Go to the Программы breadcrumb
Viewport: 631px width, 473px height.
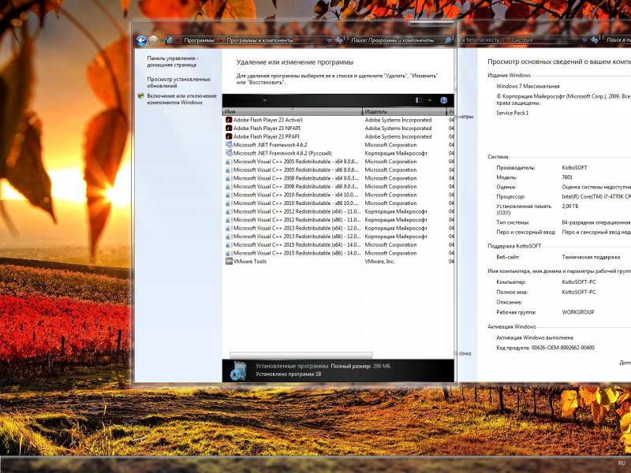(200, 40)
